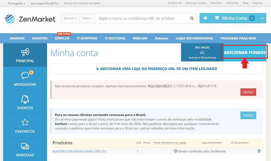Click the Minha conta page heading
The image size is (271, 161).
click(x=74, y=53)
